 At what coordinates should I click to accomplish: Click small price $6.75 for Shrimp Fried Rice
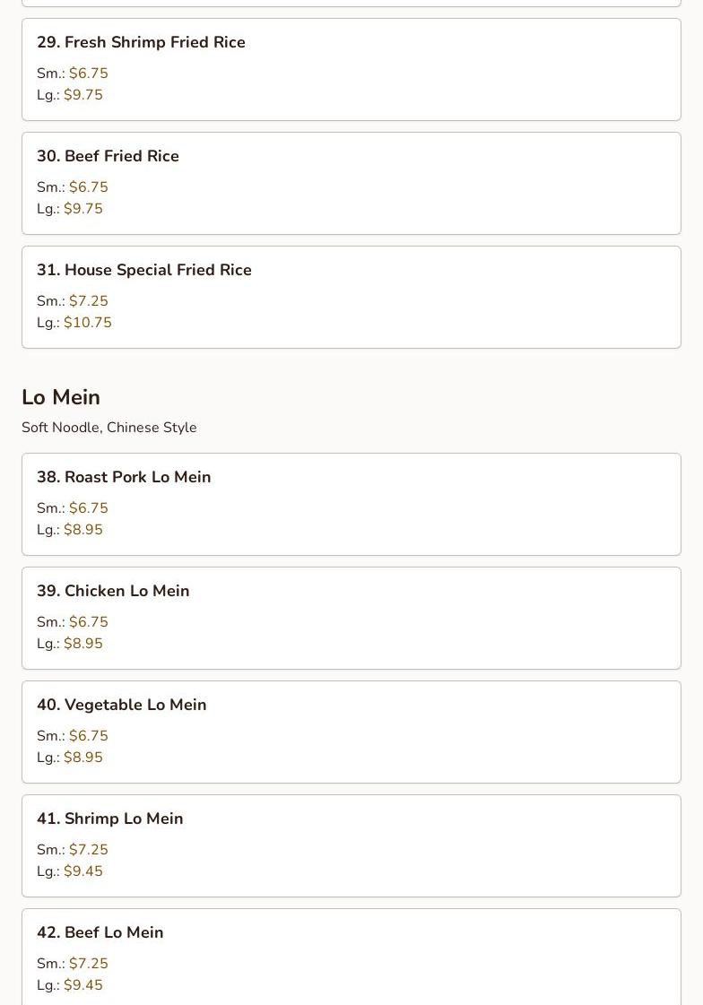tap(89, 74)
